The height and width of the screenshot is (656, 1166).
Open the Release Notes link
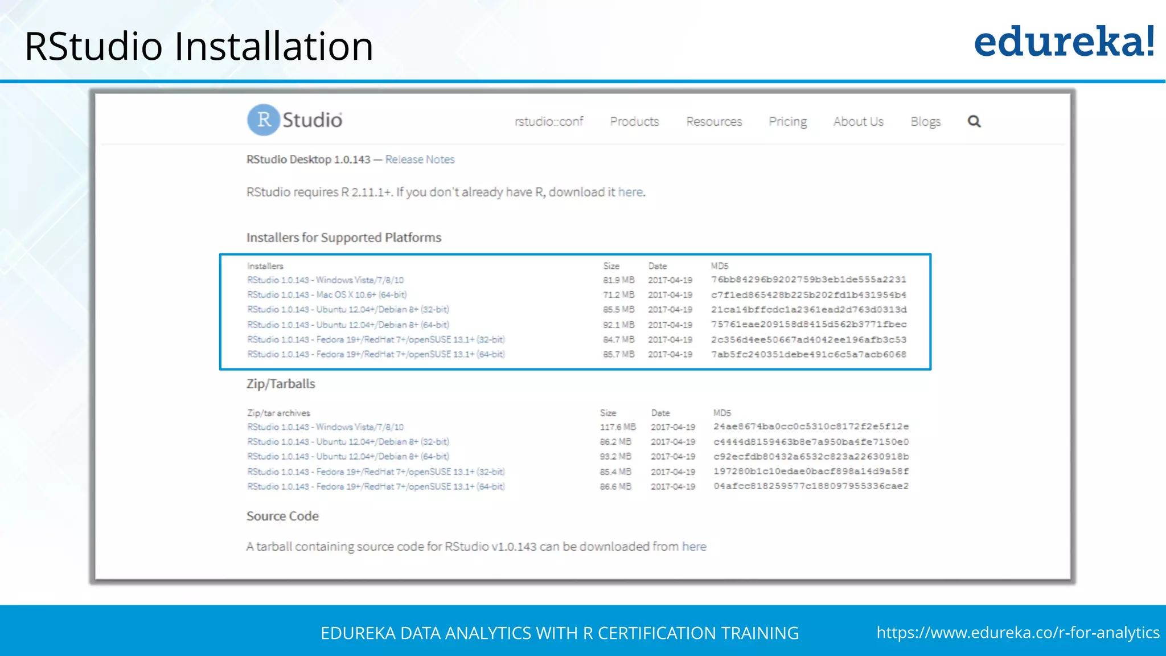click(420, 159)
